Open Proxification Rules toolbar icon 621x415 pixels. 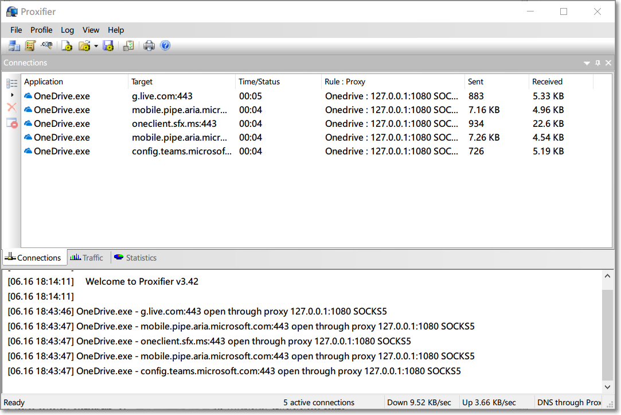tap(30, 46)
